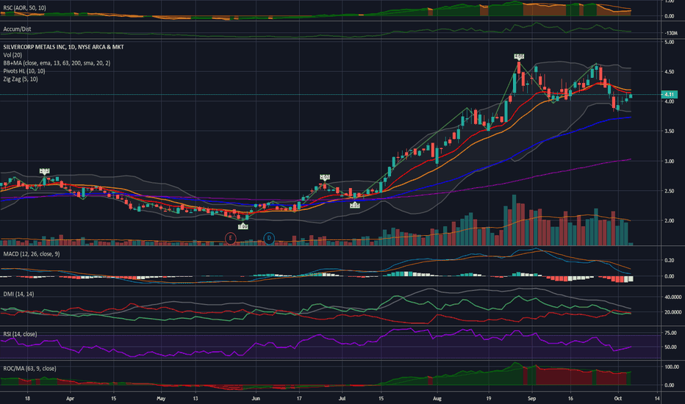
Task: Click the 2.50 price axis label
Action: pos(670,191)
